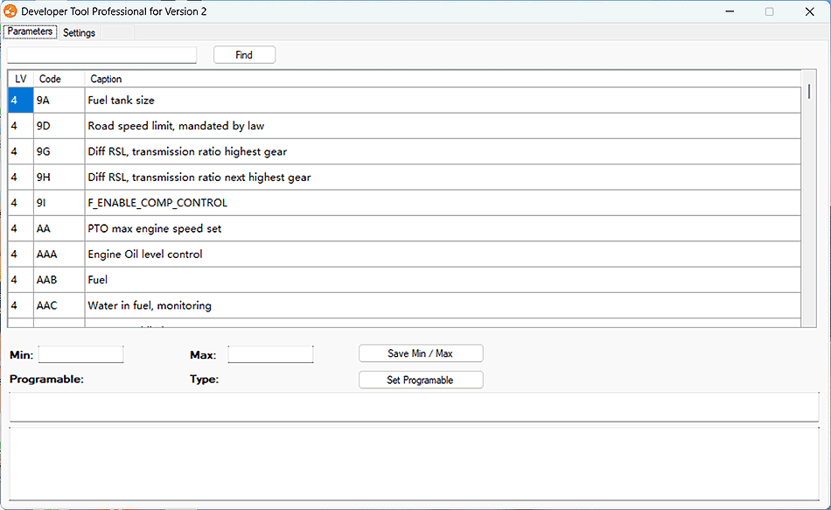831x510 pixels.
Task: Click the search text field beside Find
Action: pyautogui.click(x=102, y=55)
